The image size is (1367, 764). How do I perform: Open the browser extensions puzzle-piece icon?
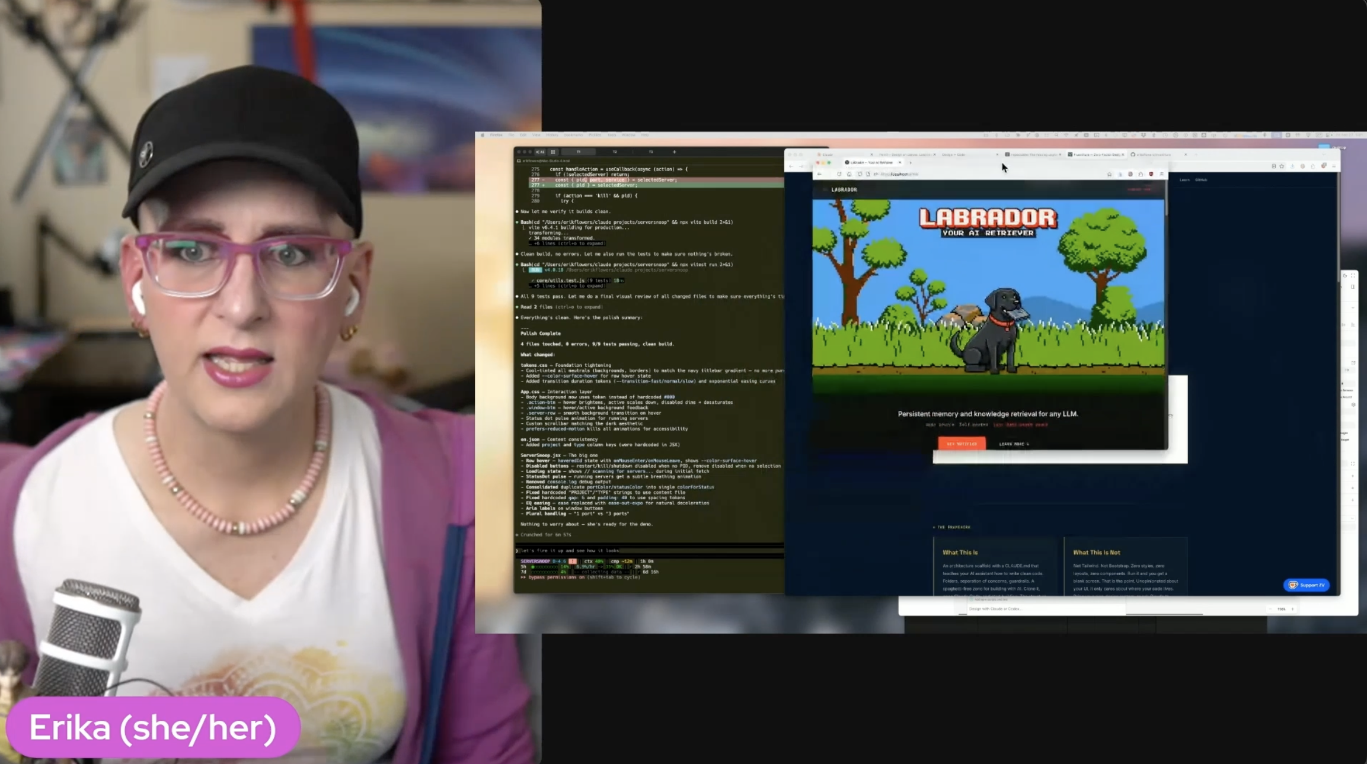pos(1141,174)
